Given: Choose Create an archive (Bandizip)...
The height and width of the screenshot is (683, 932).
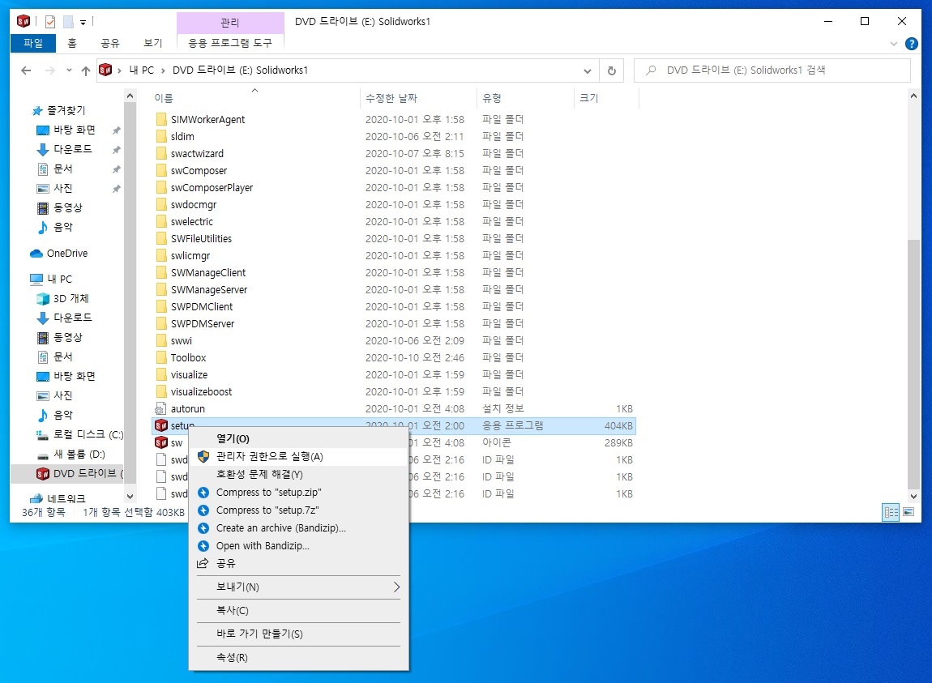Looking at the screenshot, I should coord(298,528).
